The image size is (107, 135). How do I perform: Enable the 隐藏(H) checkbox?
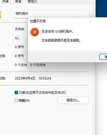click(16, 100)
